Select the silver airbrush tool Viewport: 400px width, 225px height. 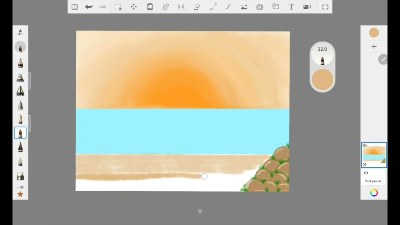[20, 105]
